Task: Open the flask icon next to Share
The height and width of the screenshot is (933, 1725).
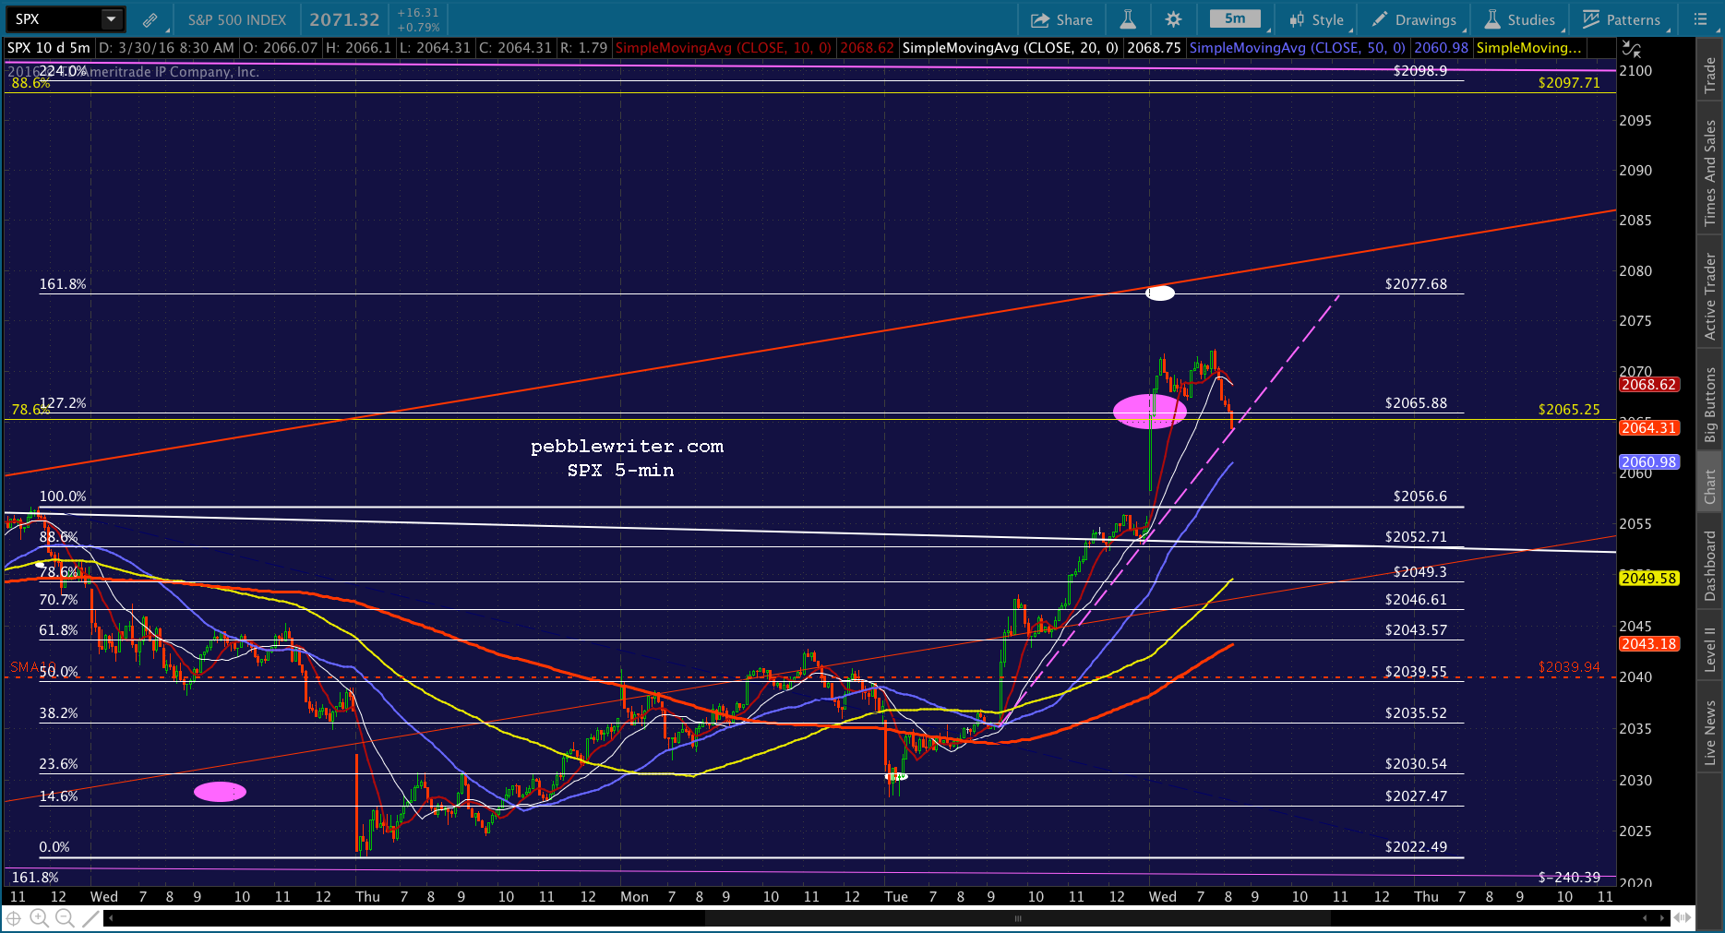Action: [x=1128, y=19]
